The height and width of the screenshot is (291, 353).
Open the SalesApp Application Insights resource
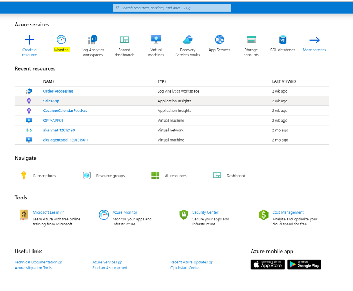51,101
